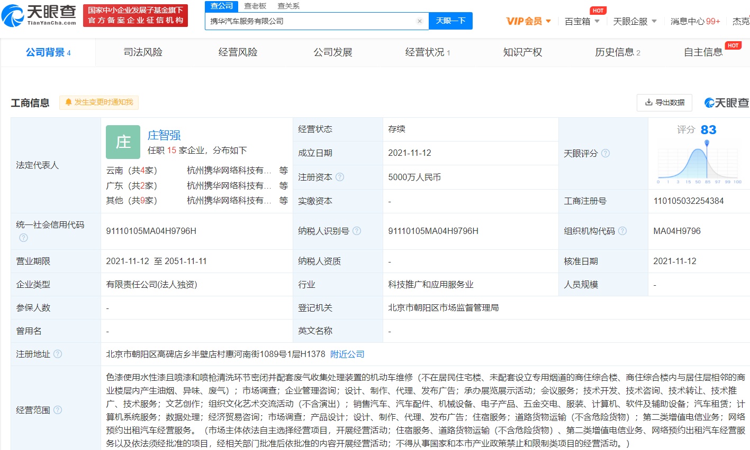This screenshot has width=750, height=450.
Task: Switch to the 查老板 search tab
Action: click(255, 6)
